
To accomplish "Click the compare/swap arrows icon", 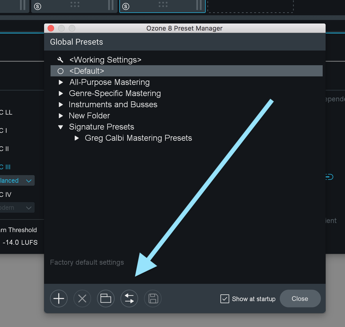I will pos(129,299).
